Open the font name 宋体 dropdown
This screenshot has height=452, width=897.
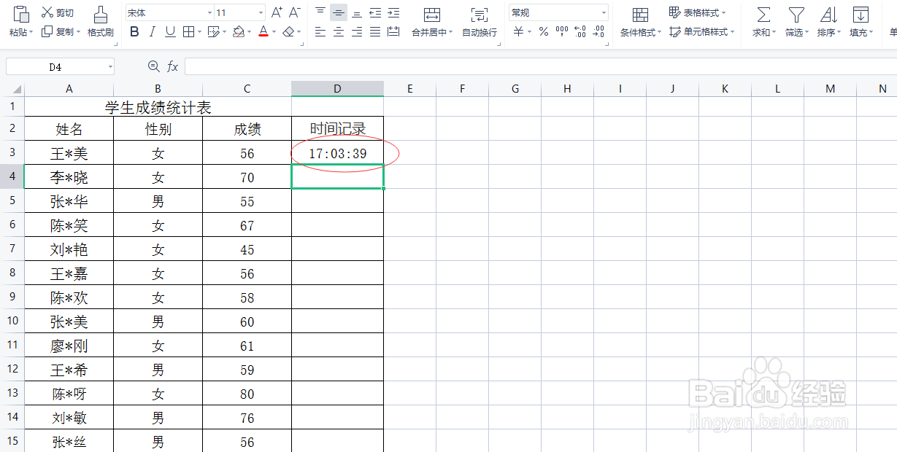tap(209, 13)
